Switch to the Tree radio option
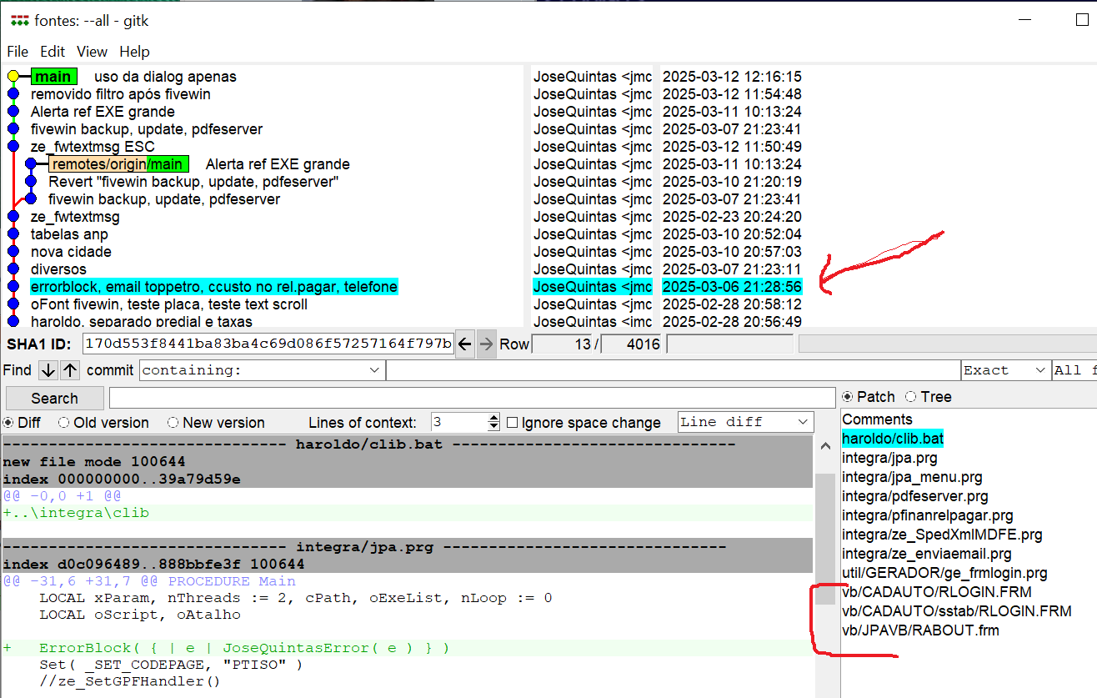 pos(910,397)
